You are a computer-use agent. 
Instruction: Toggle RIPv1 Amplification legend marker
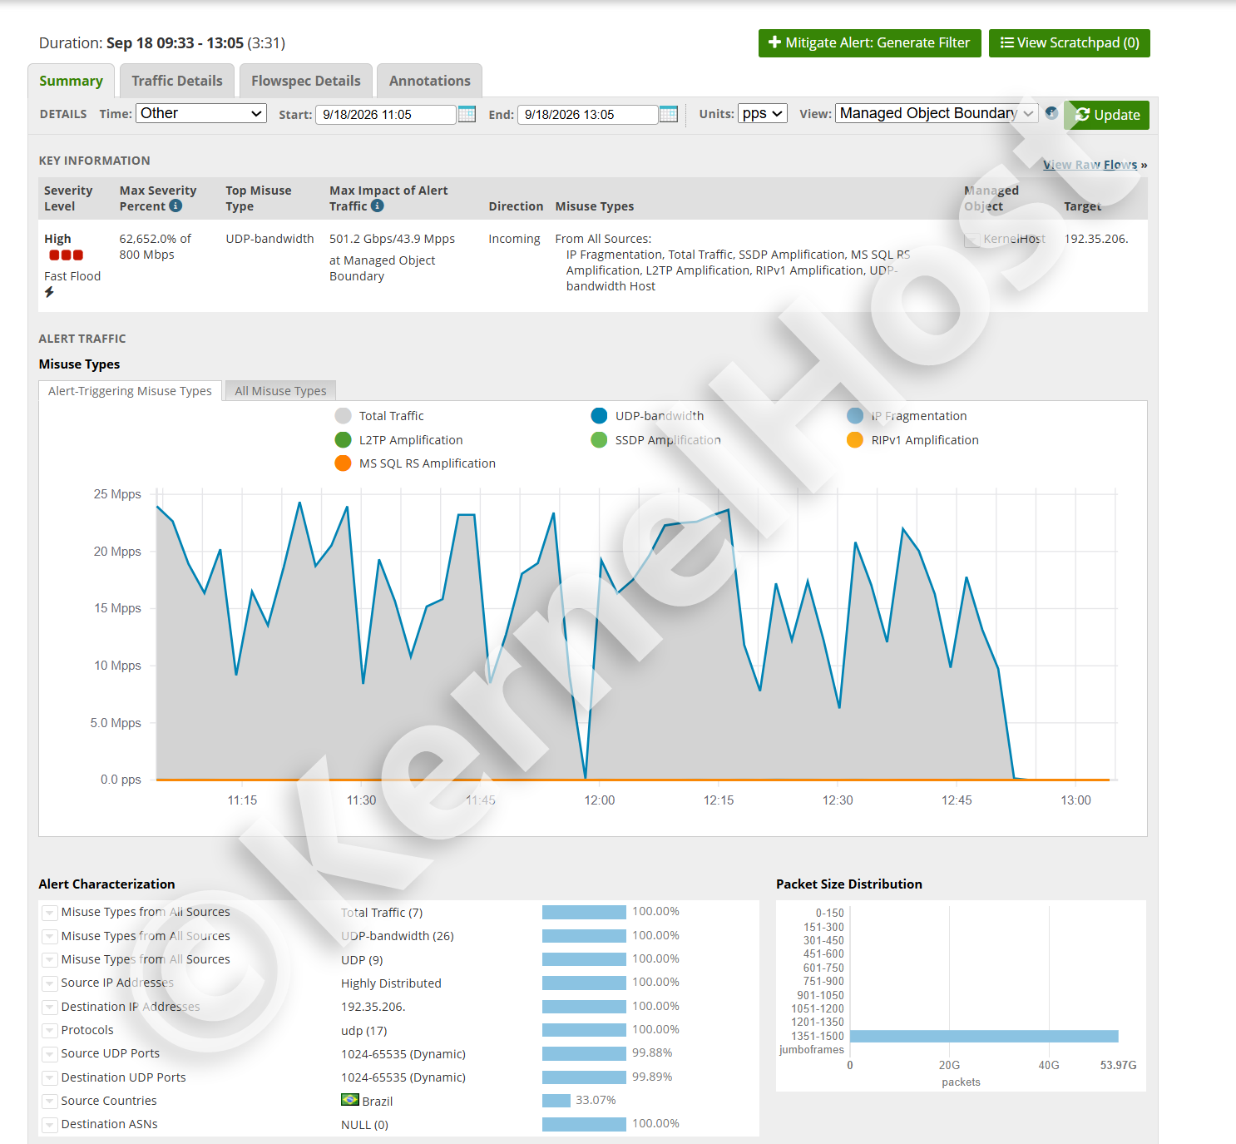(855, 439)
